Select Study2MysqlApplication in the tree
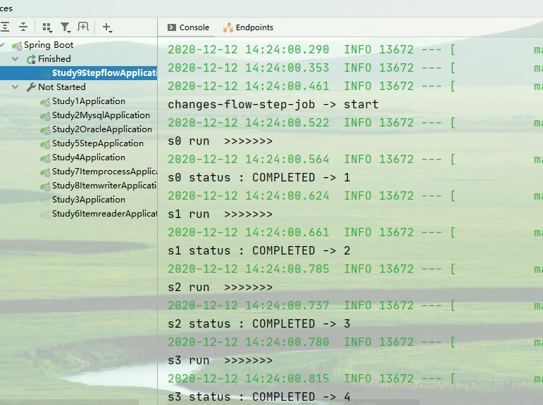Viewport: 543px width, 405px height. click(x=101, y=115)
